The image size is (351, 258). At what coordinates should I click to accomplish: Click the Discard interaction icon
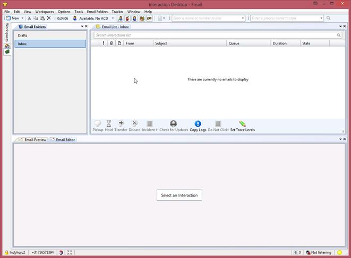click(x=134, y=124)
